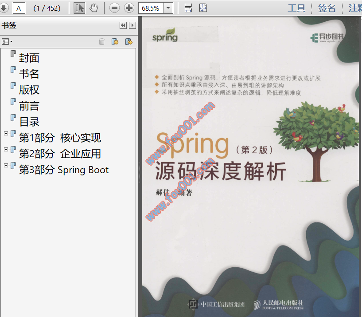Go to the 目录 bookmark
Image resolution: width=362 pixels, height=317 pixels.
[29, 122]
